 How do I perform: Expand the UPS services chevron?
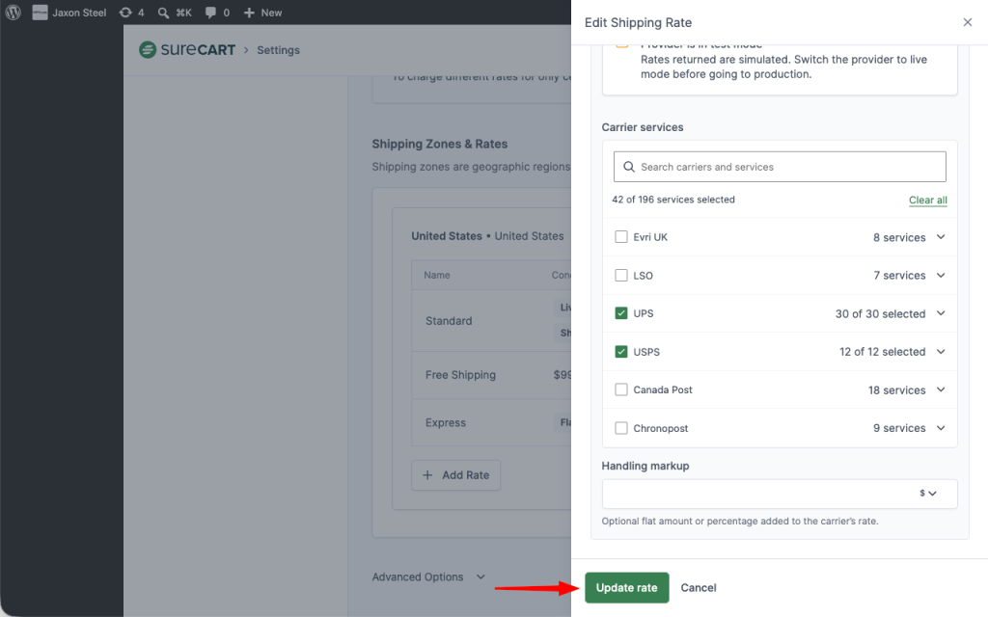pyautogui.click(x=941, y=313)
